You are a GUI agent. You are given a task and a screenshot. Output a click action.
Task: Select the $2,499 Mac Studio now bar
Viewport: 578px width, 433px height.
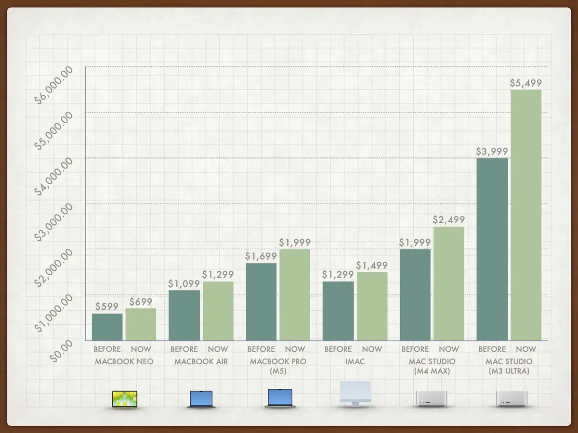click(449, 284)
